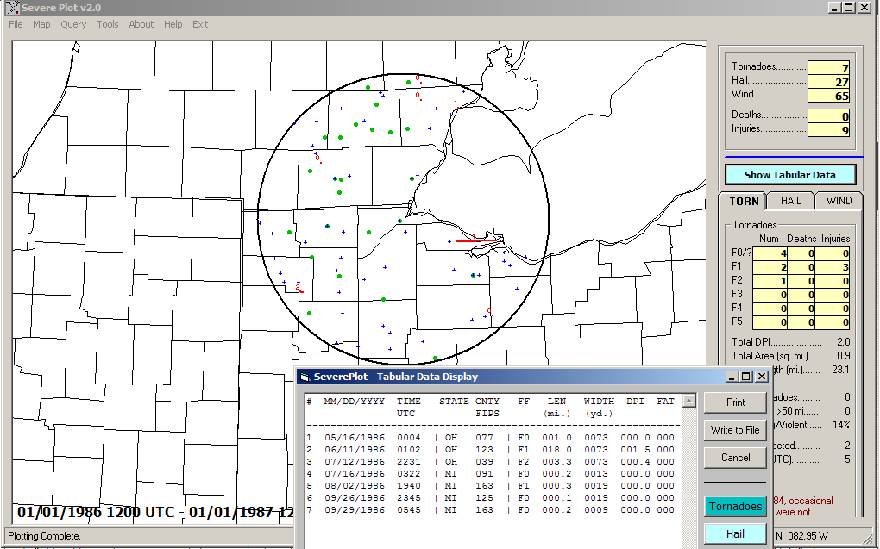Select table row dated 07/12/1986
The image size is (880, 549).
(491, 462)
